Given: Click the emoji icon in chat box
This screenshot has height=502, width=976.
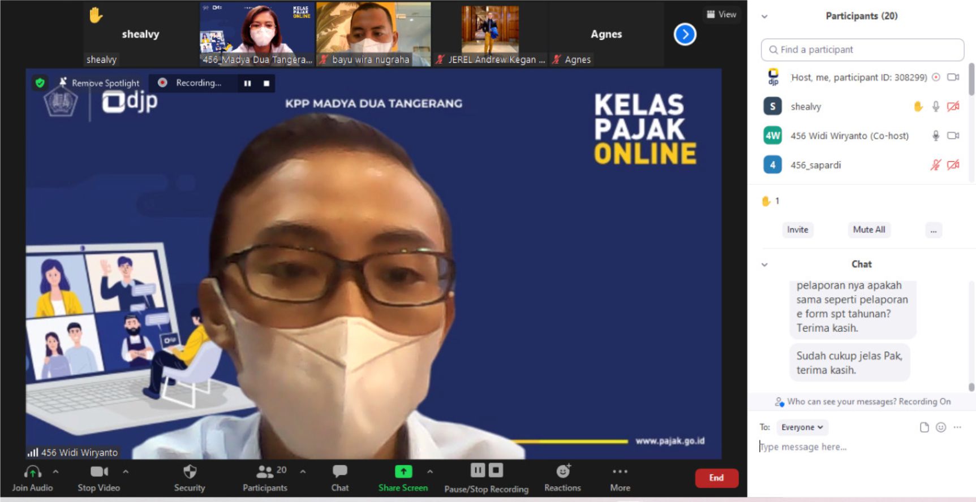Looking at the screenshot, I should [x=941, y=427].
